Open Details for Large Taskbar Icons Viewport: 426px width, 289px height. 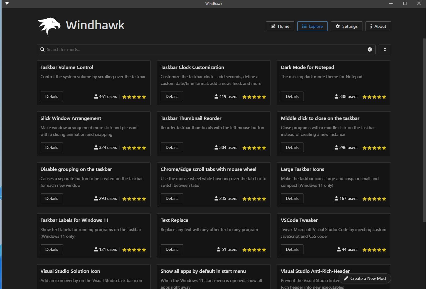(x=292, y=198)
